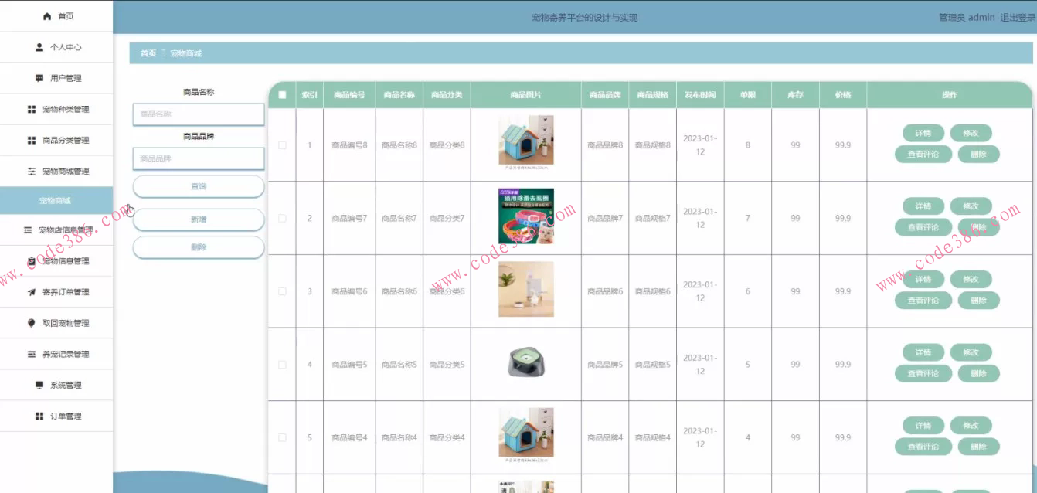Image resolution: width=1037 pixels, height=493 pixels.
Task: Click the 退出登录 logout link
Action: click(1018, 18)
